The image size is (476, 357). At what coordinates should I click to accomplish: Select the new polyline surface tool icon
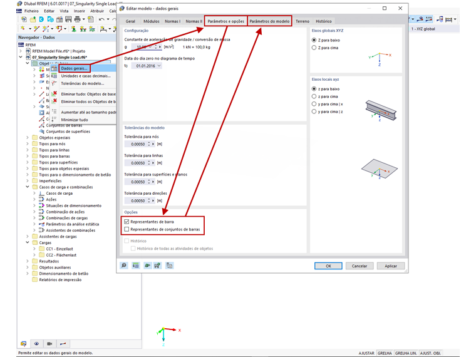[x=59, y=29]
